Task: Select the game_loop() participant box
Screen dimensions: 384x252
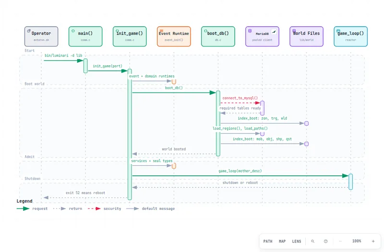Action: 350,36
